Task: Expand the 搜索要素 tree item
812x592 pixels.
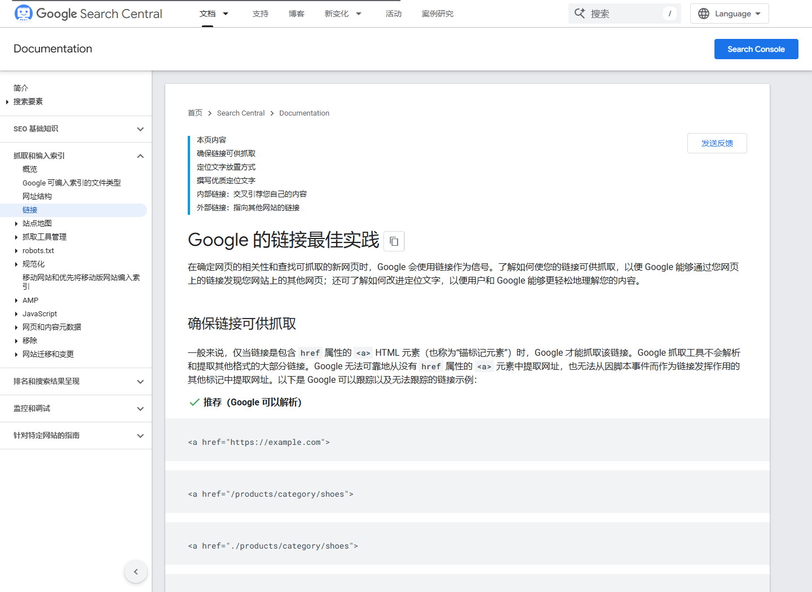Action: [7, 101]
